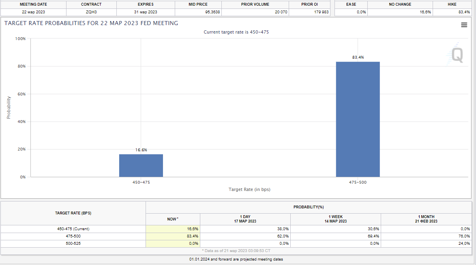Select the 450-475 (Current) table row label

pyautogui.click(x=73, y=229)
